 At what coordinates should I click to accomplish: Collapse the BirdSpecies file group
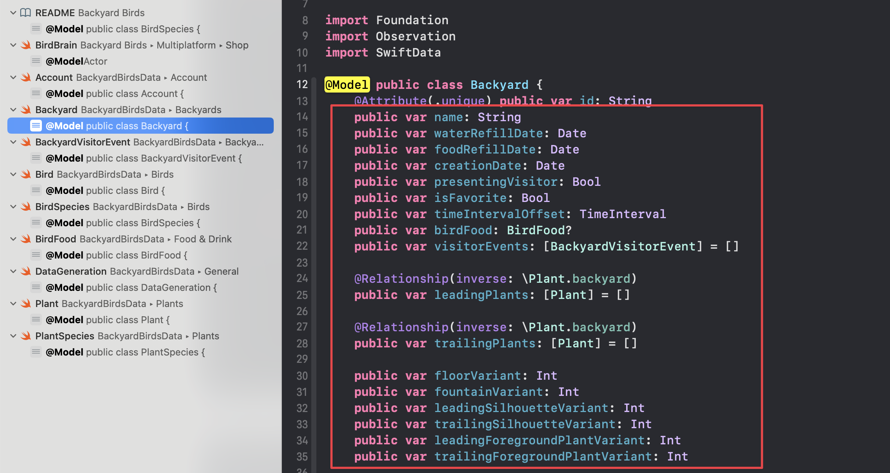tap(13, 207)
